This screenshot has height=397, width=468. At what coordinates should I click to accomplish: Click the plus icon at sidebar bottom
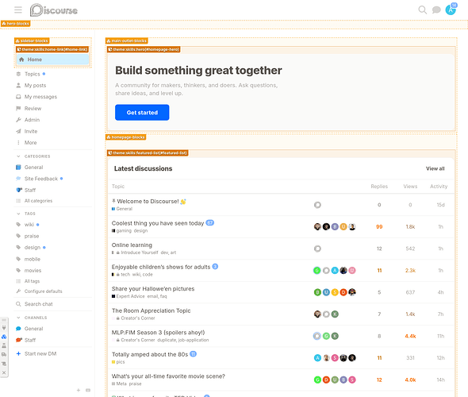pyautogui.click(x=79, y=390)
